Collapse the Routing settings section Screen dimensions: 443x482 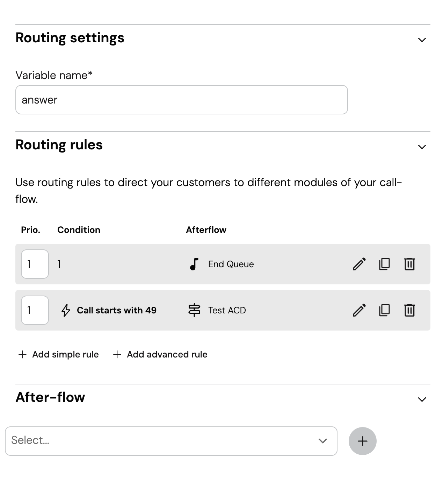(422, 40)
